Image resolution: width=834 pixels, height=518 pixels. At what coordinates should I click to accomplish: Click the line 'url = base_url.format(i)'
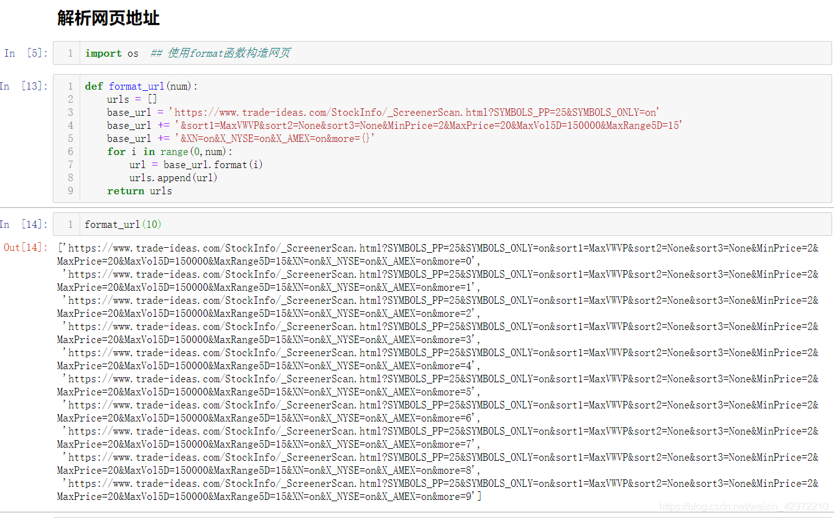pyautogui.click(x=196, y=164)
